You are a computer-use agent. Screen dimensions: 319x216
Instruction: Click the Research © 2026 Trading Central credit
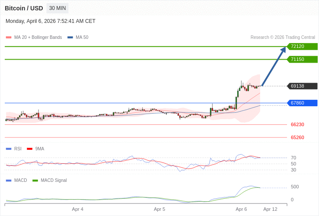pos(283,38)
